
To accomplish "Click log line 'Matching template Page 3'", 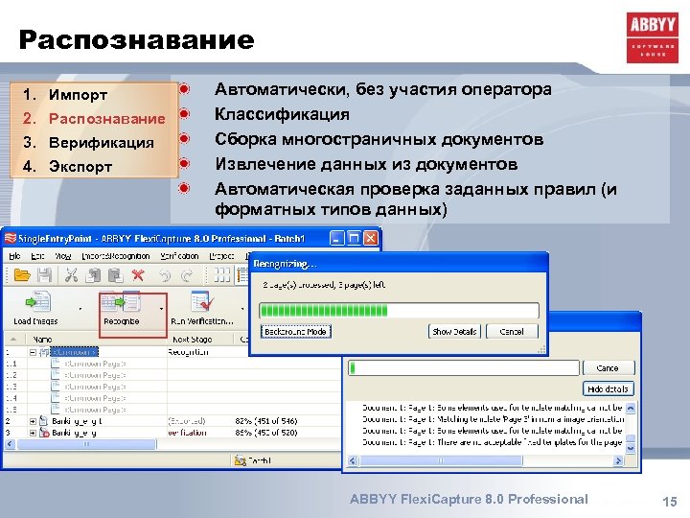I will pos(493,419).
